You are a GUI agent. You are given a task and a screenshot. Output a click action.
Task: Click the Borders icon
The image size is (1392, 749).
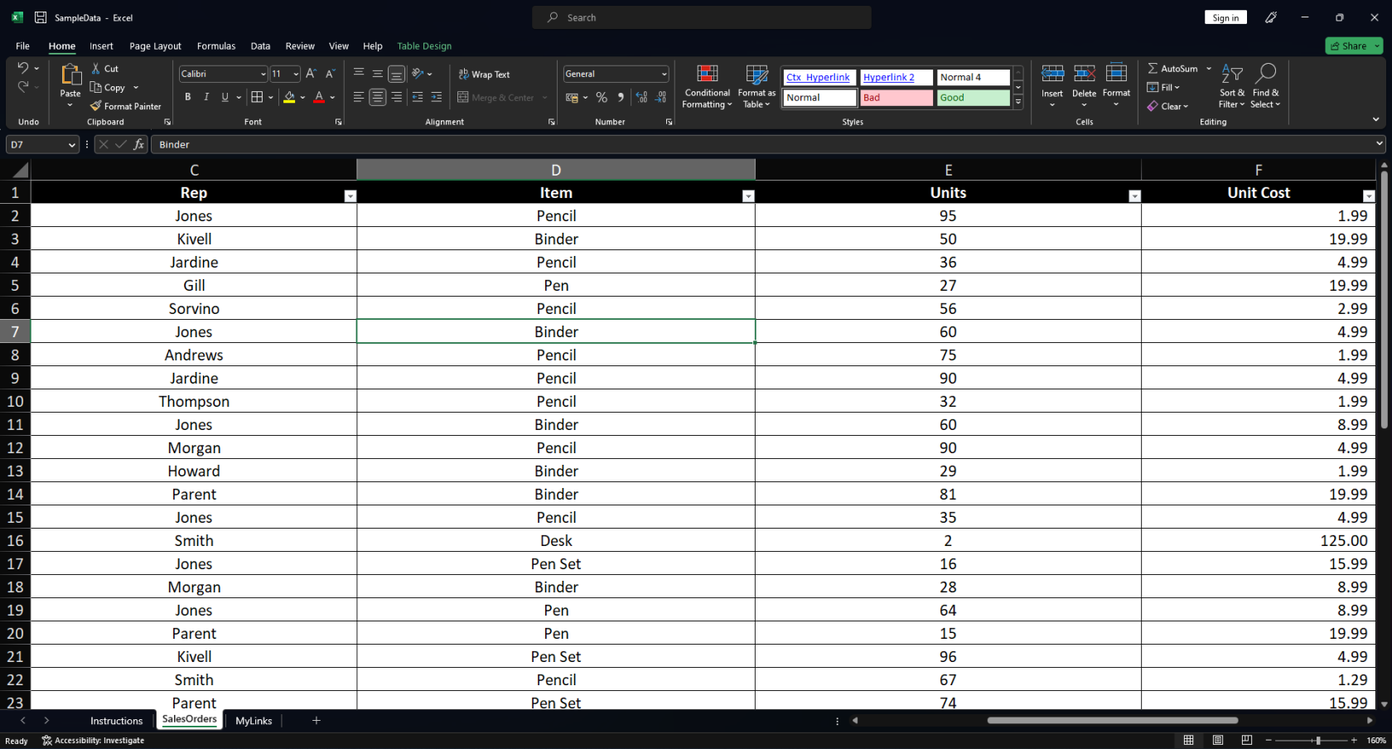[257, 97]
